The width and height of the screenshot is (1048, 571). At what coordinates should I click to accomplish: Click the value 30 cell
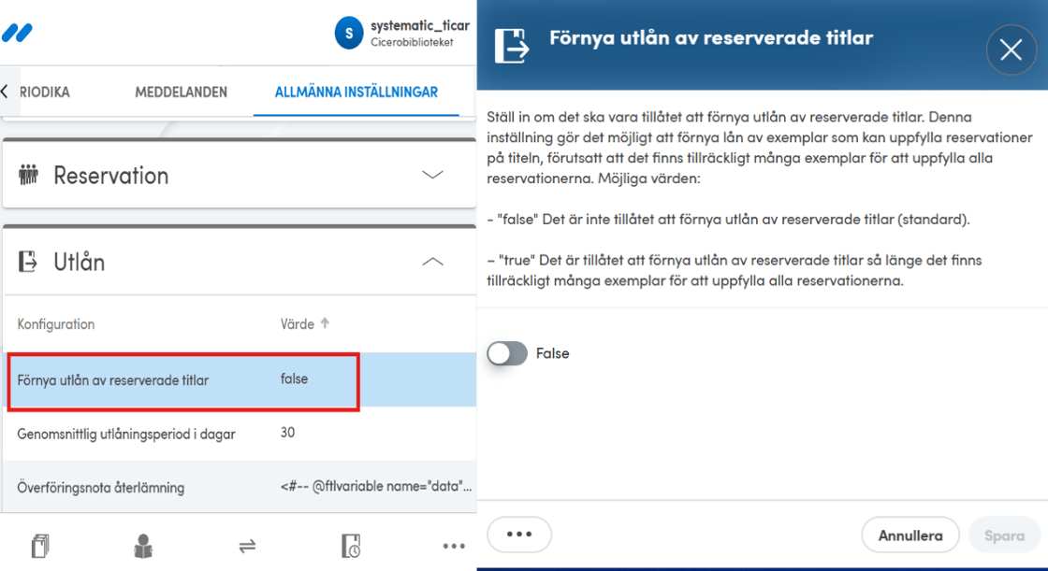(x=287, y=433)
